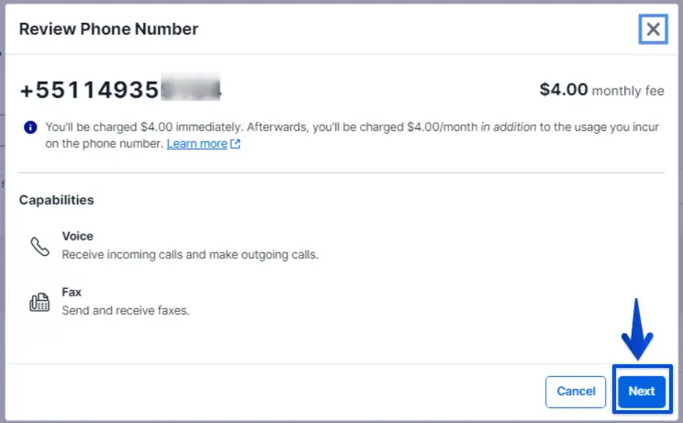
Task: Click the external link icon after Learn more
Action: (236, 144)
